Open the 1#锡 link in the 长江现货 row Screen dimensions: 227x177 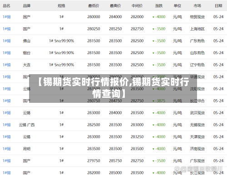coord(7,173)
